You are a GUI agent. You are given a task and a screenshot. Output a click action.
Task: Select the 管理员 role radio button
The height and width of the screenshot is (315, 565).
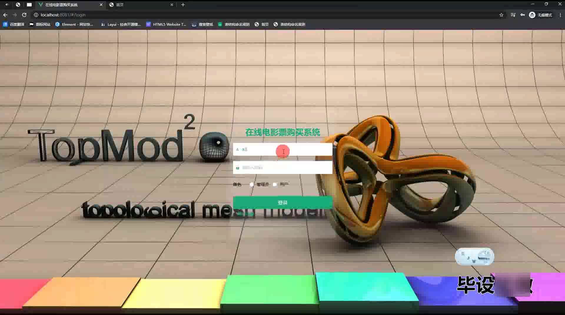coord(252,184)
